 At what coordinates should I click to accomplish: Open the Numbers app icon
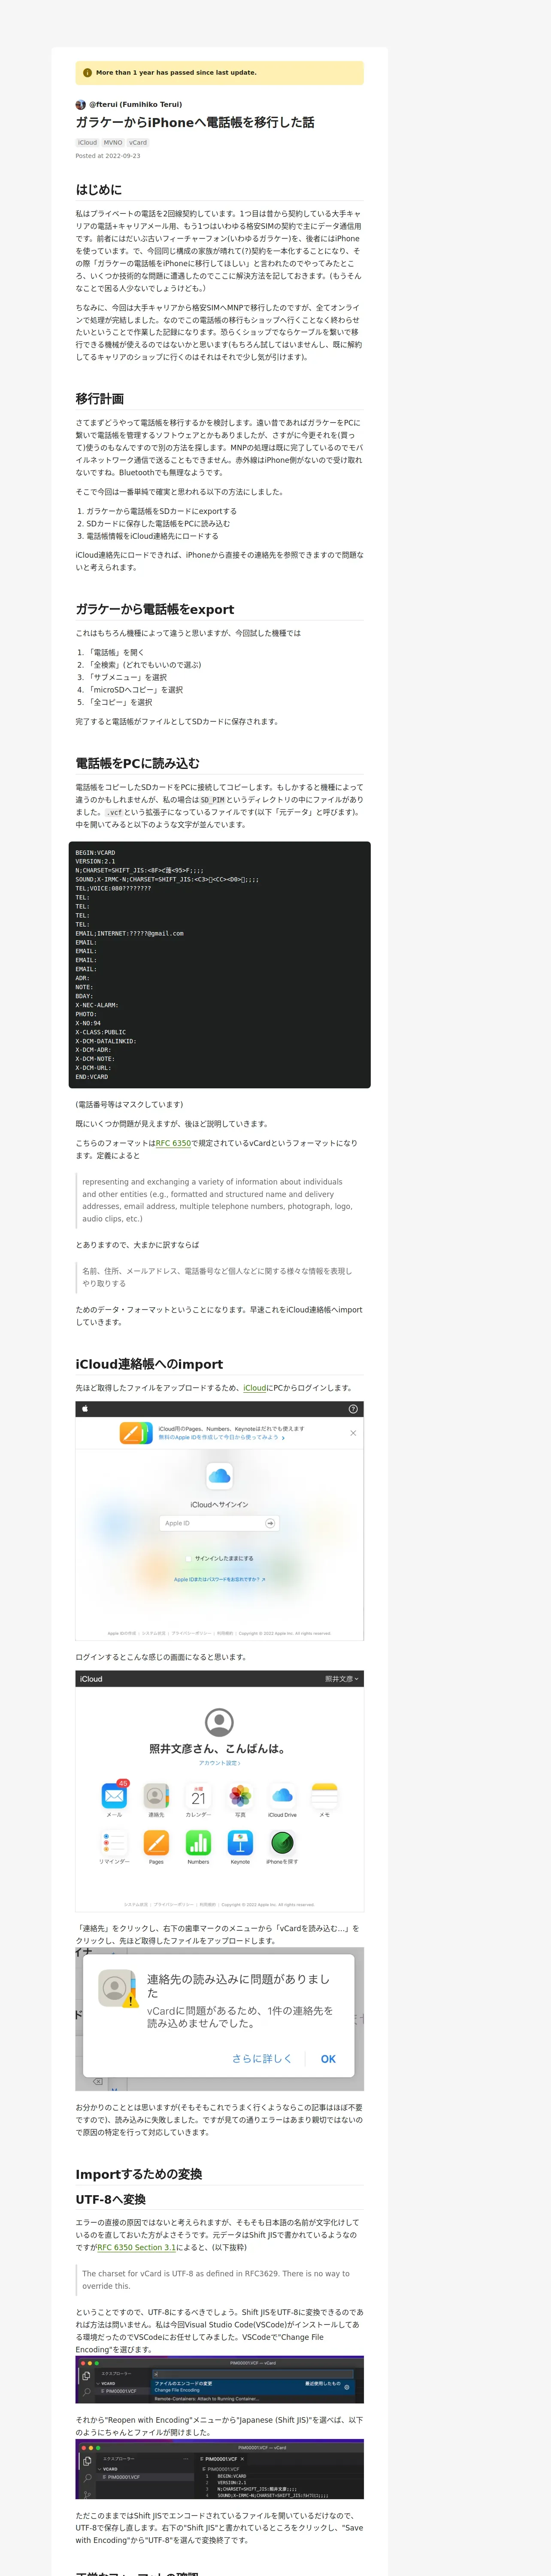click(198, 1843)
